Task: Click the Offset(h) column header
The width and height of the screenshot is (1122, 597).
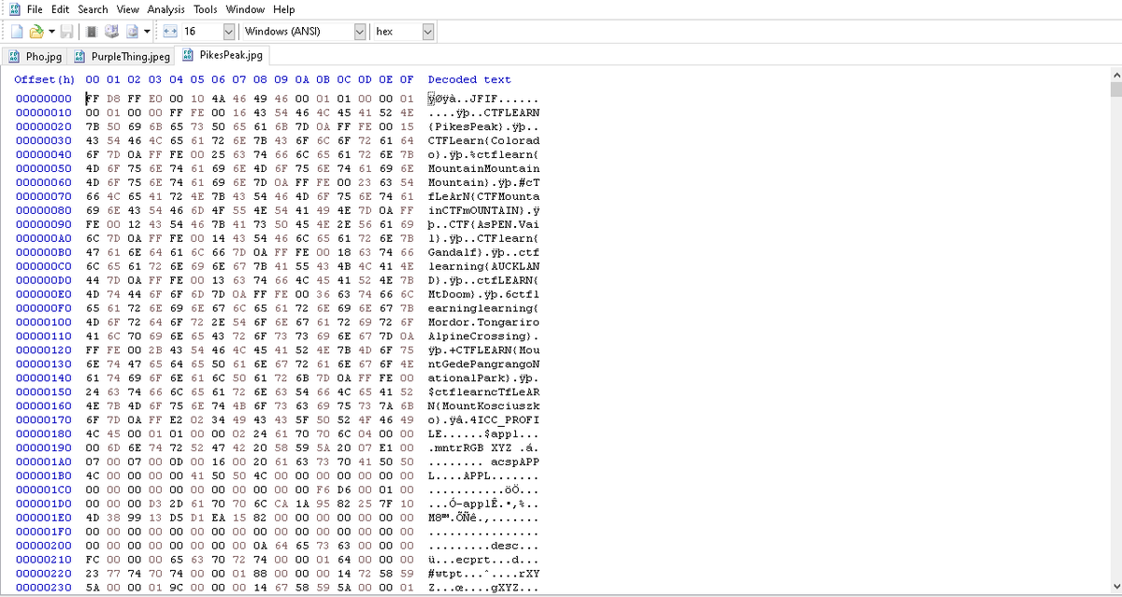Action: (x=44, y=80)
